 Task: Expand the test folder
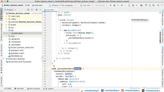[6, 36]
